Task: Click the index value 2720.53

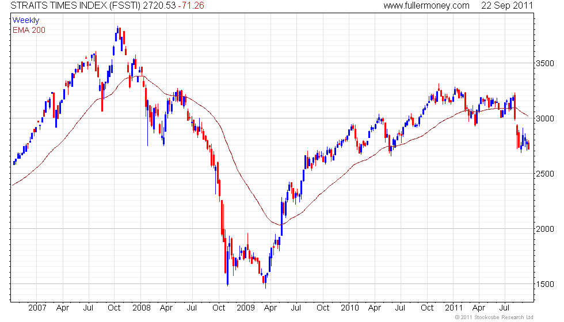Action: pos(159,6)
